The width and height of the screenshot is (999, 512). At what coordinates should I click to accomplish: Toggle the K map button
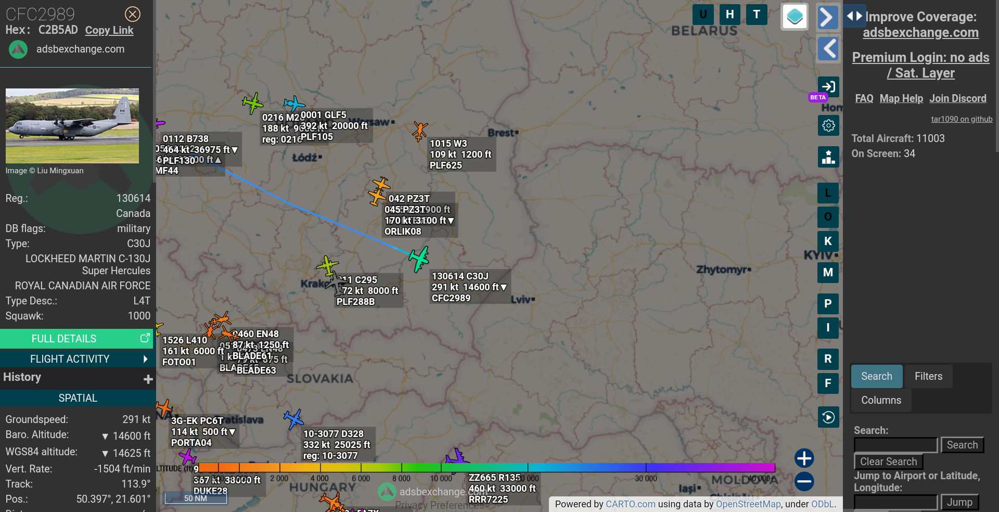click(x=828, y=241)
